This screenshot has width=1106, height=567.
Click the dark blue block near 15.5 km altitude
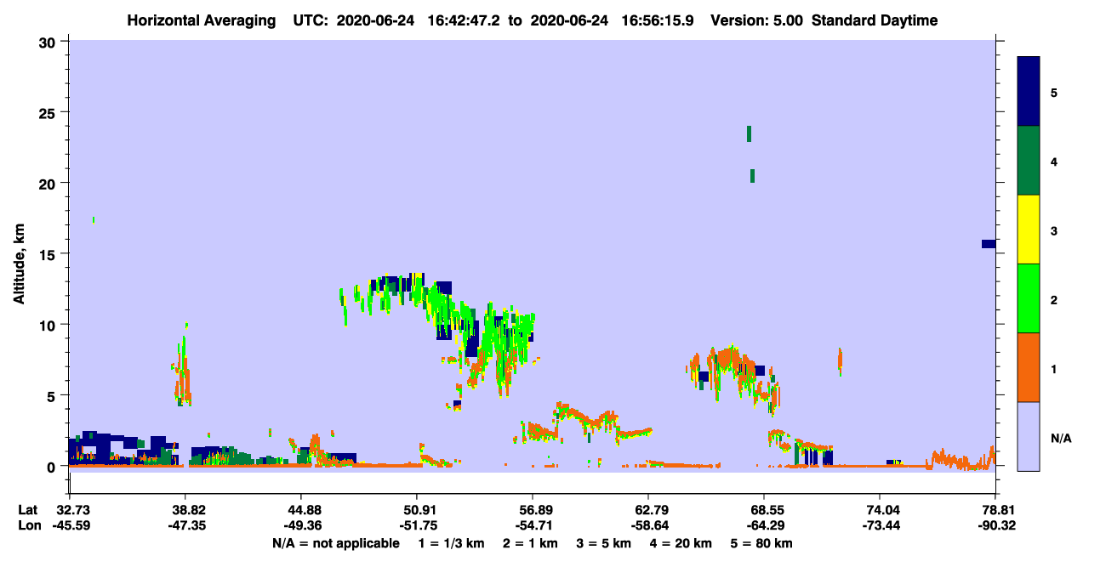[989, 244]
